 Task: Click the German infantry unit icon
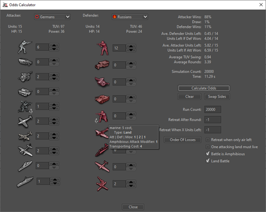pos(25,47)
